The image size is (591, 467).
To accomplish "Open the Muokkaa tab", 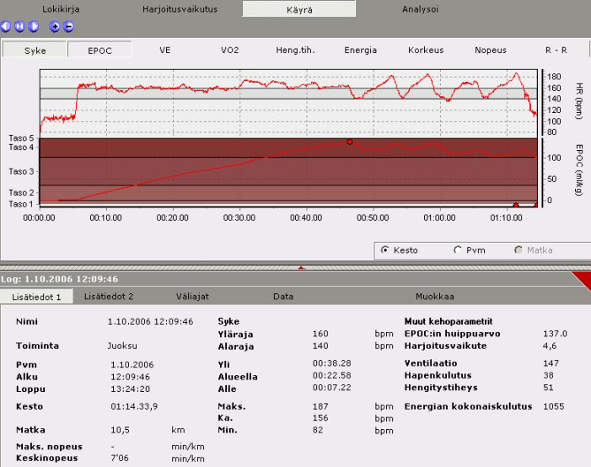I will [435, 297].
